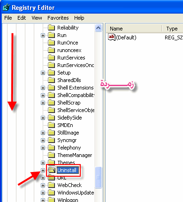Open the View menu
183x202 pixels.
click(x=37, y=18)
